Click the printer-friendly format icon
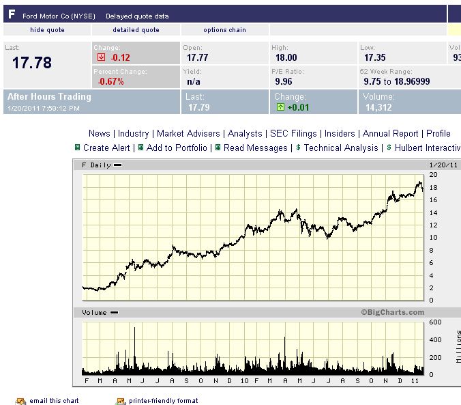The width and height of the screenshot is (461, 405). click(x=121, y=401)
